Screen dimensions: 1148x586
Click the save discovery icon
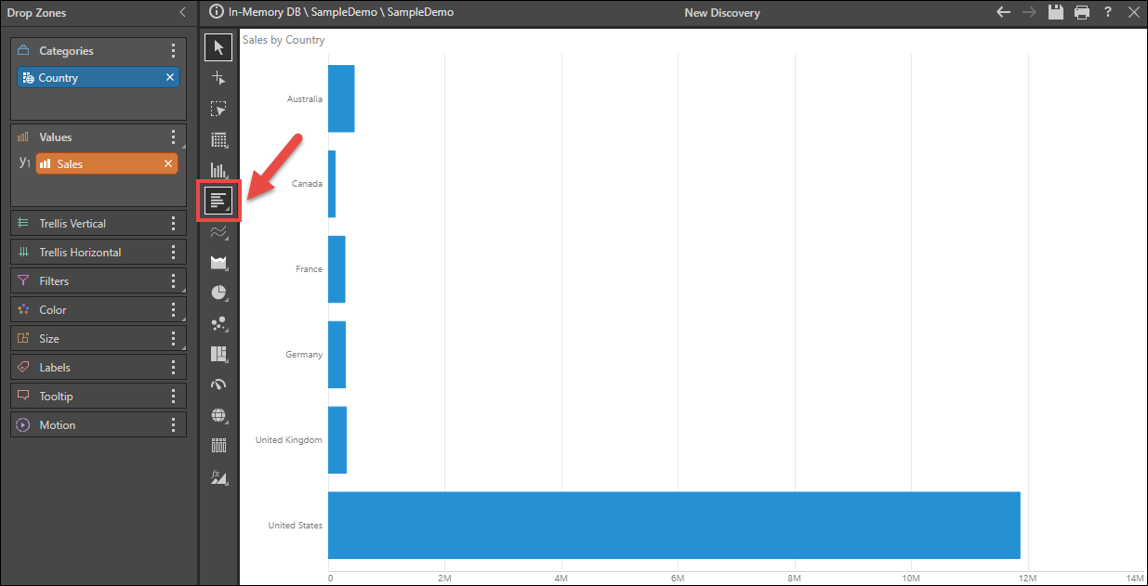point(1055,13)
